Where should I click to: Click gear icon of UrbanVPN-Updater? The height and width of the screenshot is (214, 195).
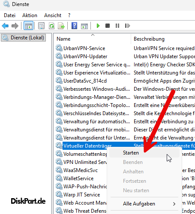[59, 56]
